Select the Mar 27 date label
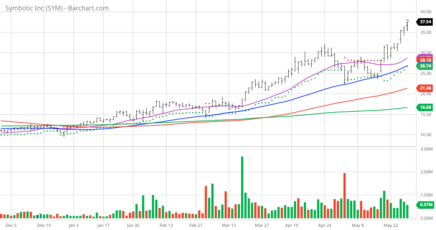This screenshot has width=436, height=230. pos(262,225)
